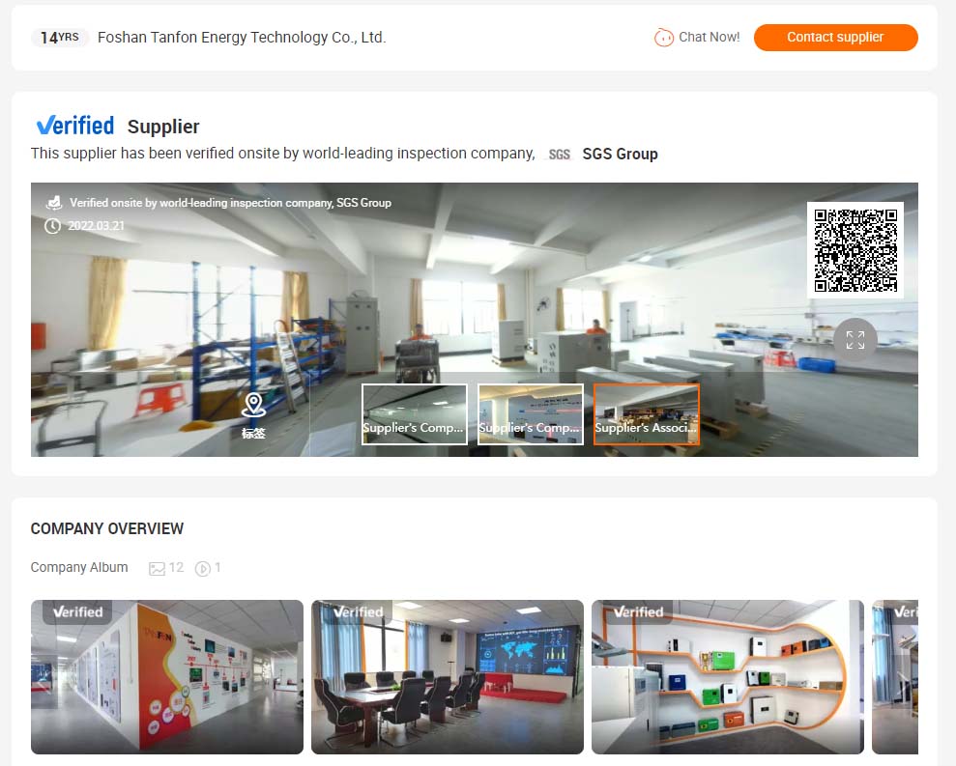Select first Supplier's Comp... panorama thumbnail
This screenshot has height=766, width=956.
415,414
